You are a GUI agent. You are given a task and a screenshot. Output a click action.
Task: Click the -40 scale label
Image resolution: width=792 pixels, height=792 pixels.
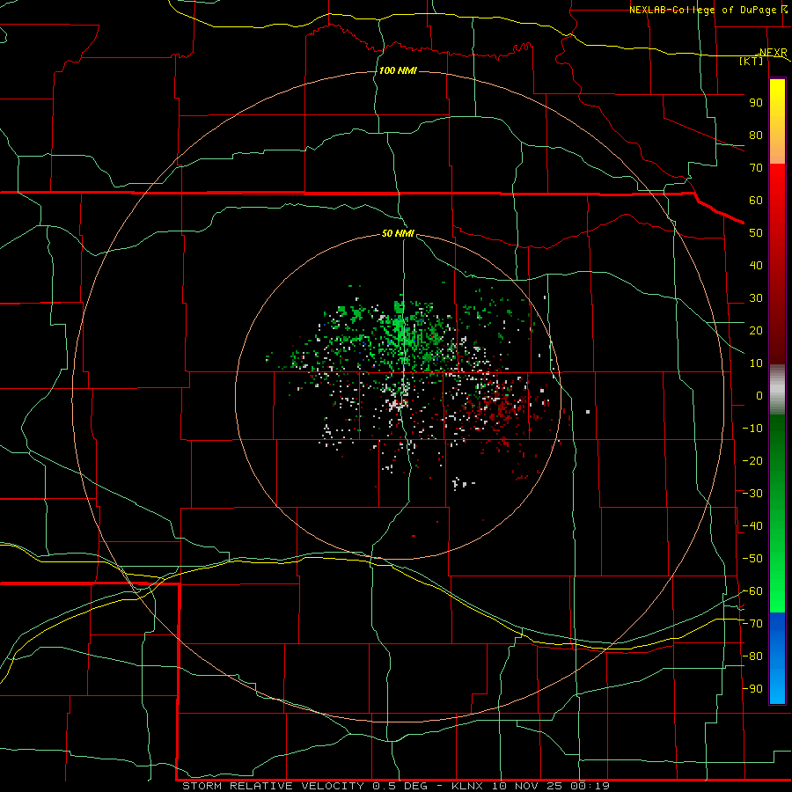point(752,526)
